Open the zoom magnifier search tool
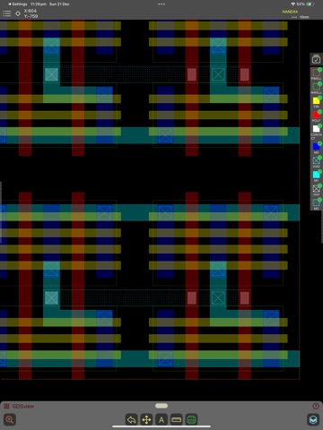The image size is (323, 430). (10, 419)
